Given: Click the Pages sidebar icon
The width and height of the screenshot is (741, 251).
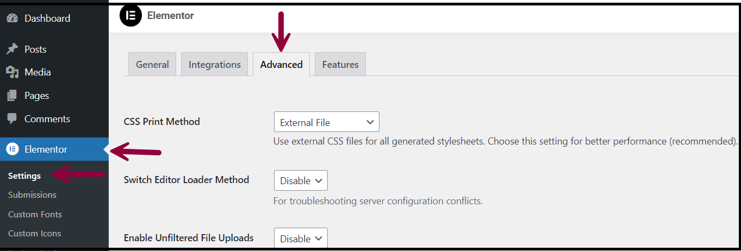Looking at the screenshot, I should (12, 96).
